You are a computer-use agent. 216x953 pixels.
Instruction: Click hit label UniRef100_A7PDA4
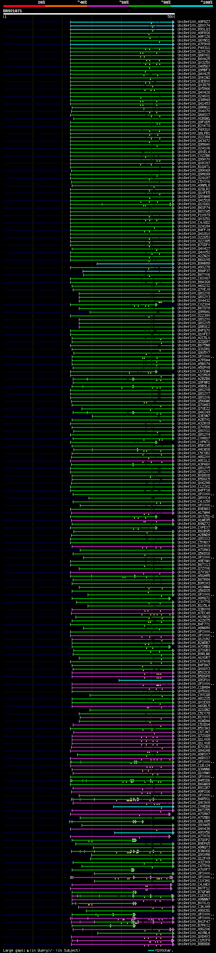tap(193, 360)
